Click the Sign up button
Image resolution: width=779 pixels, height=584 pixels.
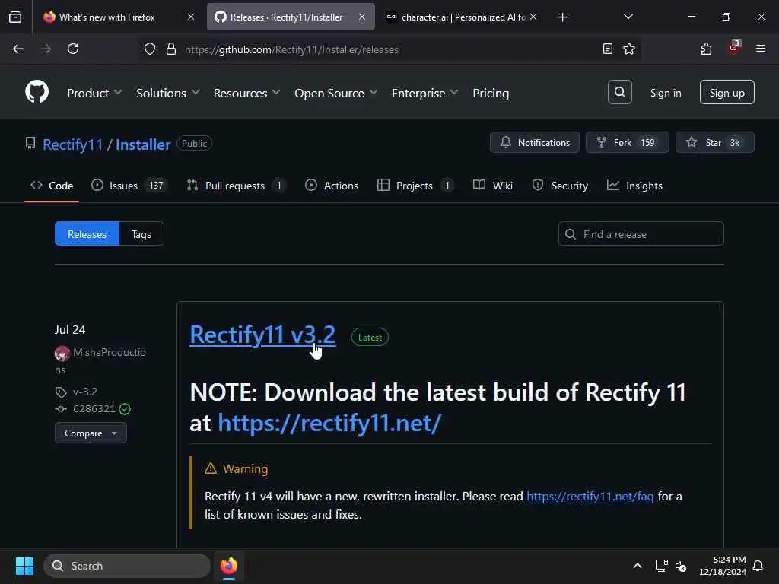[727, 92]
